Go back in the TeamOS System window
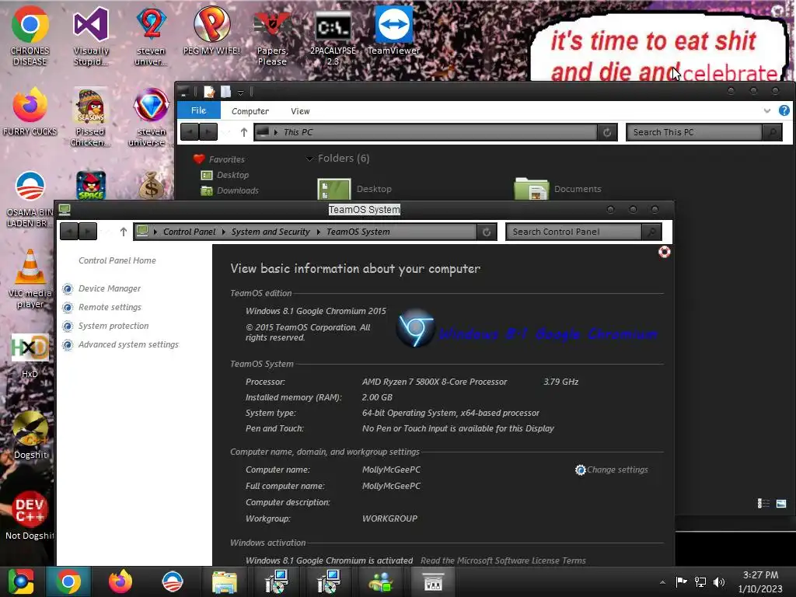The width and height of the screenshot is (796, 597). click(69, 232)
